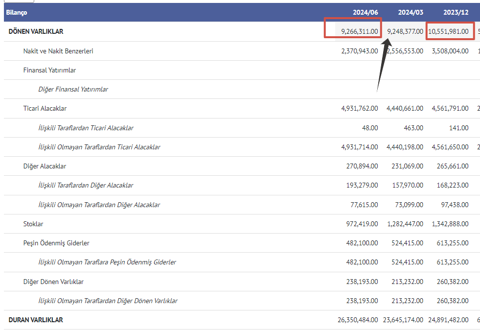The width and height of the screenshot is (480, 332).
Task: Select the Ticari Alacaklar row label
Action: click(x=45, y=109)
